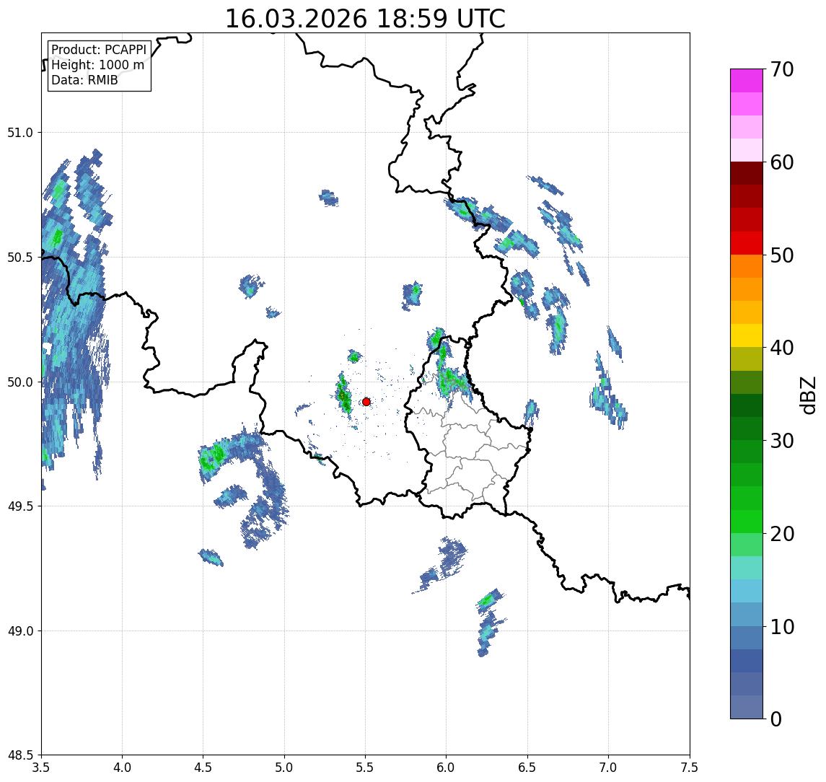Image resolution: width=826 pixels, height=782 pixels.
Task: Click the longitude axis label 6.0
Action: point(447,768)
